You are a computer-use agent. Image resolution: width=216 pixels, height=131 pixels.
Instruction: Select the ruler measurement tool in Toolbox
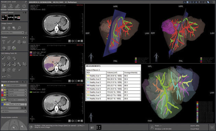pos(14,42)
